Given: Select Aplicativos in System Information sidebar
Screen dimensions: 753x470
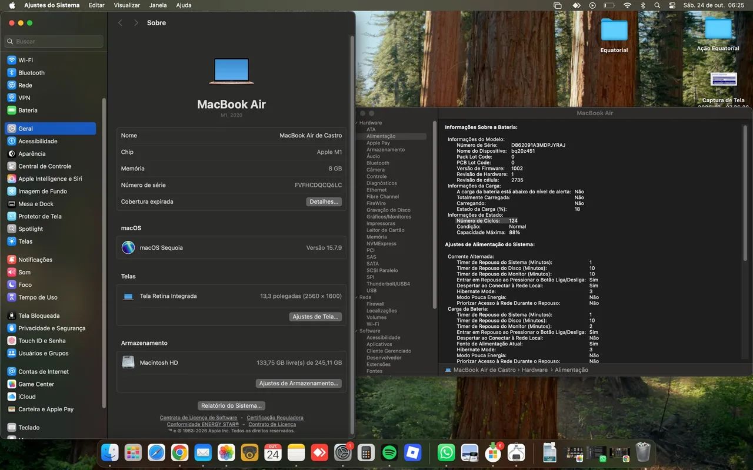Looking at the screenshot, I should (379, 344).
